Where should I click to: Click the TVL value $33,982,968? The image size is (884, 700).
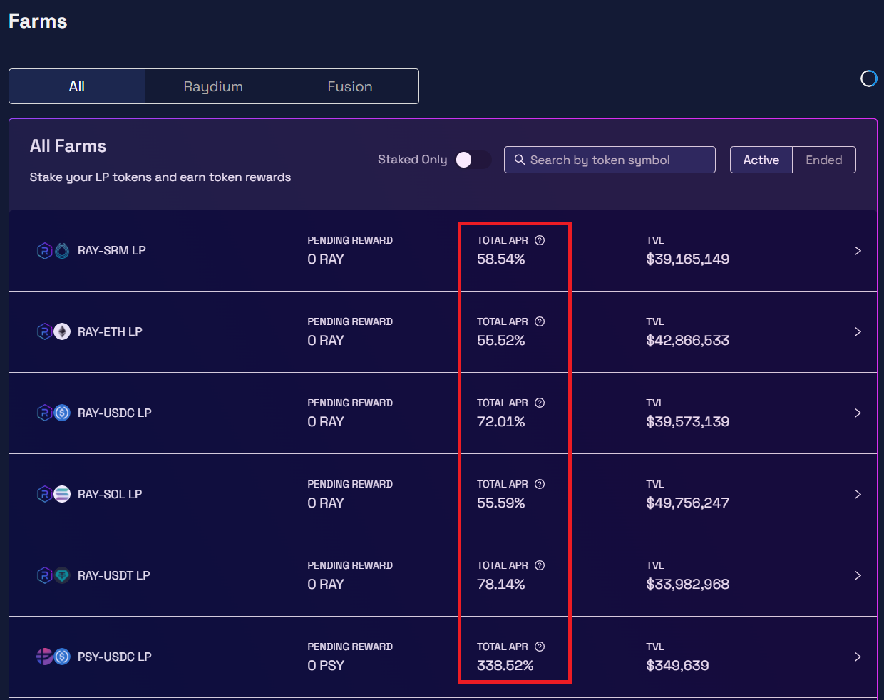[687, 585]
